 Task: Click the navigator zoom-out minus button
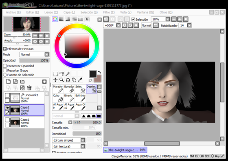pyautogui.click(x=35, y=36)
